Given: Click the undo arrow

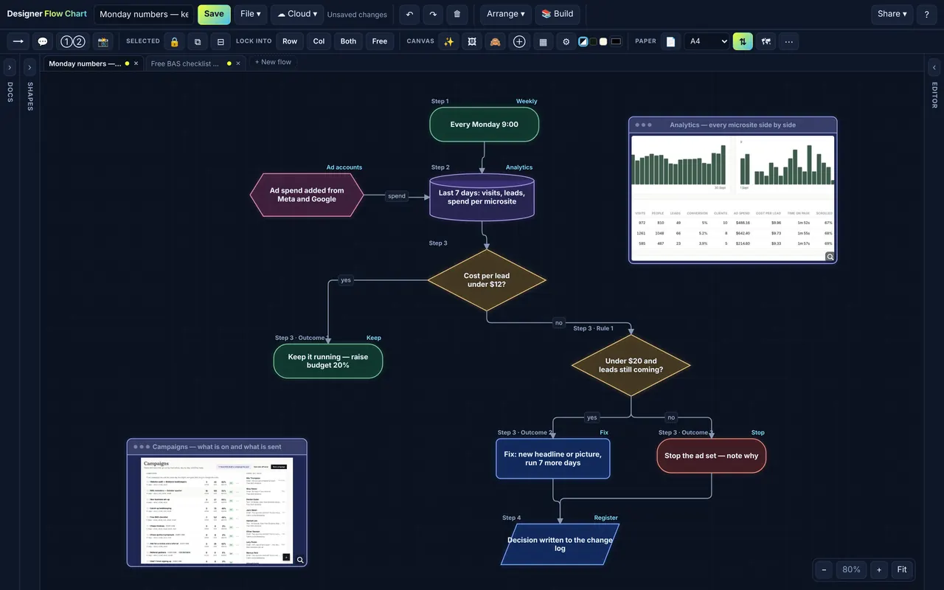Looking at the screenshot, I should 409,14.
